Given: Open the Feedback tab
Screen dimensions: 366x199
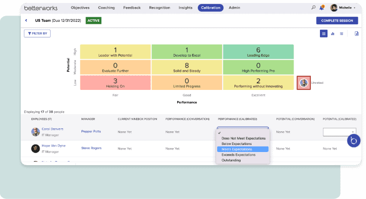Looking at the screenshot, I should click(132, 8).
